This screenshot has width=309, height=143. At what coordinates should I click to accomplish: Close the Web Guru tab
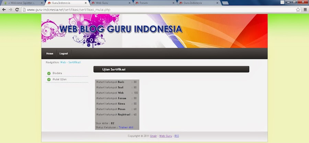pyautogui.click(x=129, y=3)
